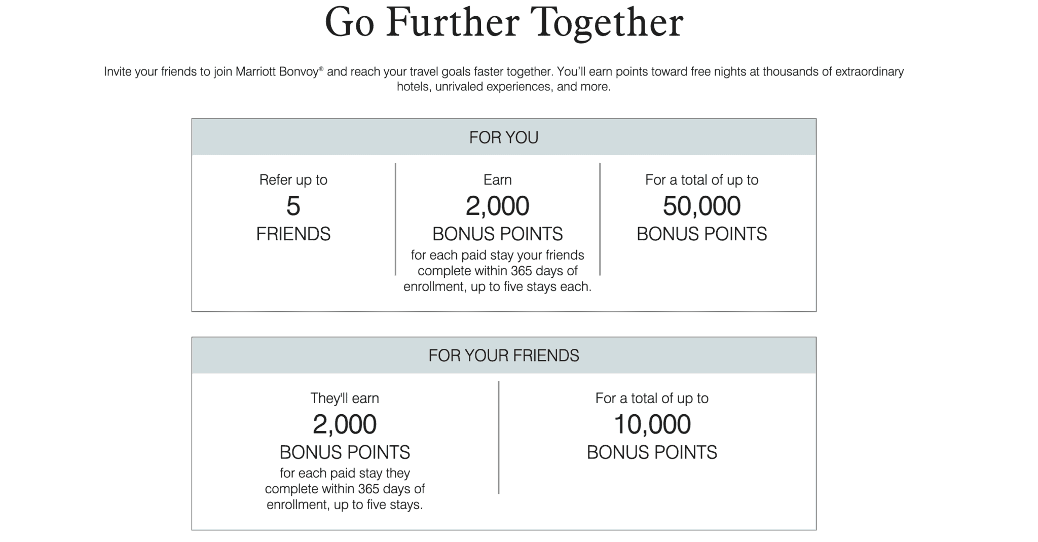1038x542 pixels.
Task: Click "For a total of up to" above 10,000
Action: [x=652, y=398]
